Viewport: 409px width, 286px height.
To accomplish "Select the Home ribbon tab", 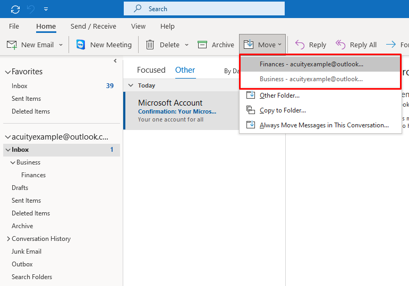I will [x=46, y=27].
